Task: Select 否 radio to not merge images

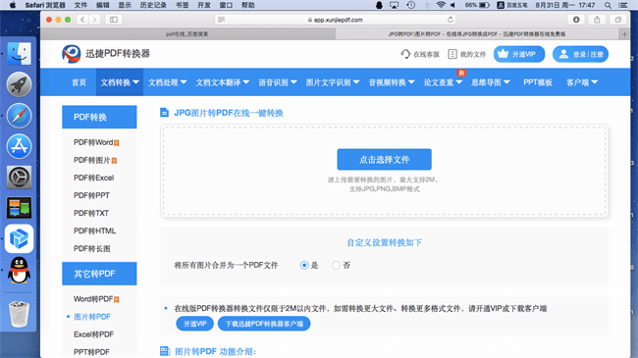Action: pos(336,265)
